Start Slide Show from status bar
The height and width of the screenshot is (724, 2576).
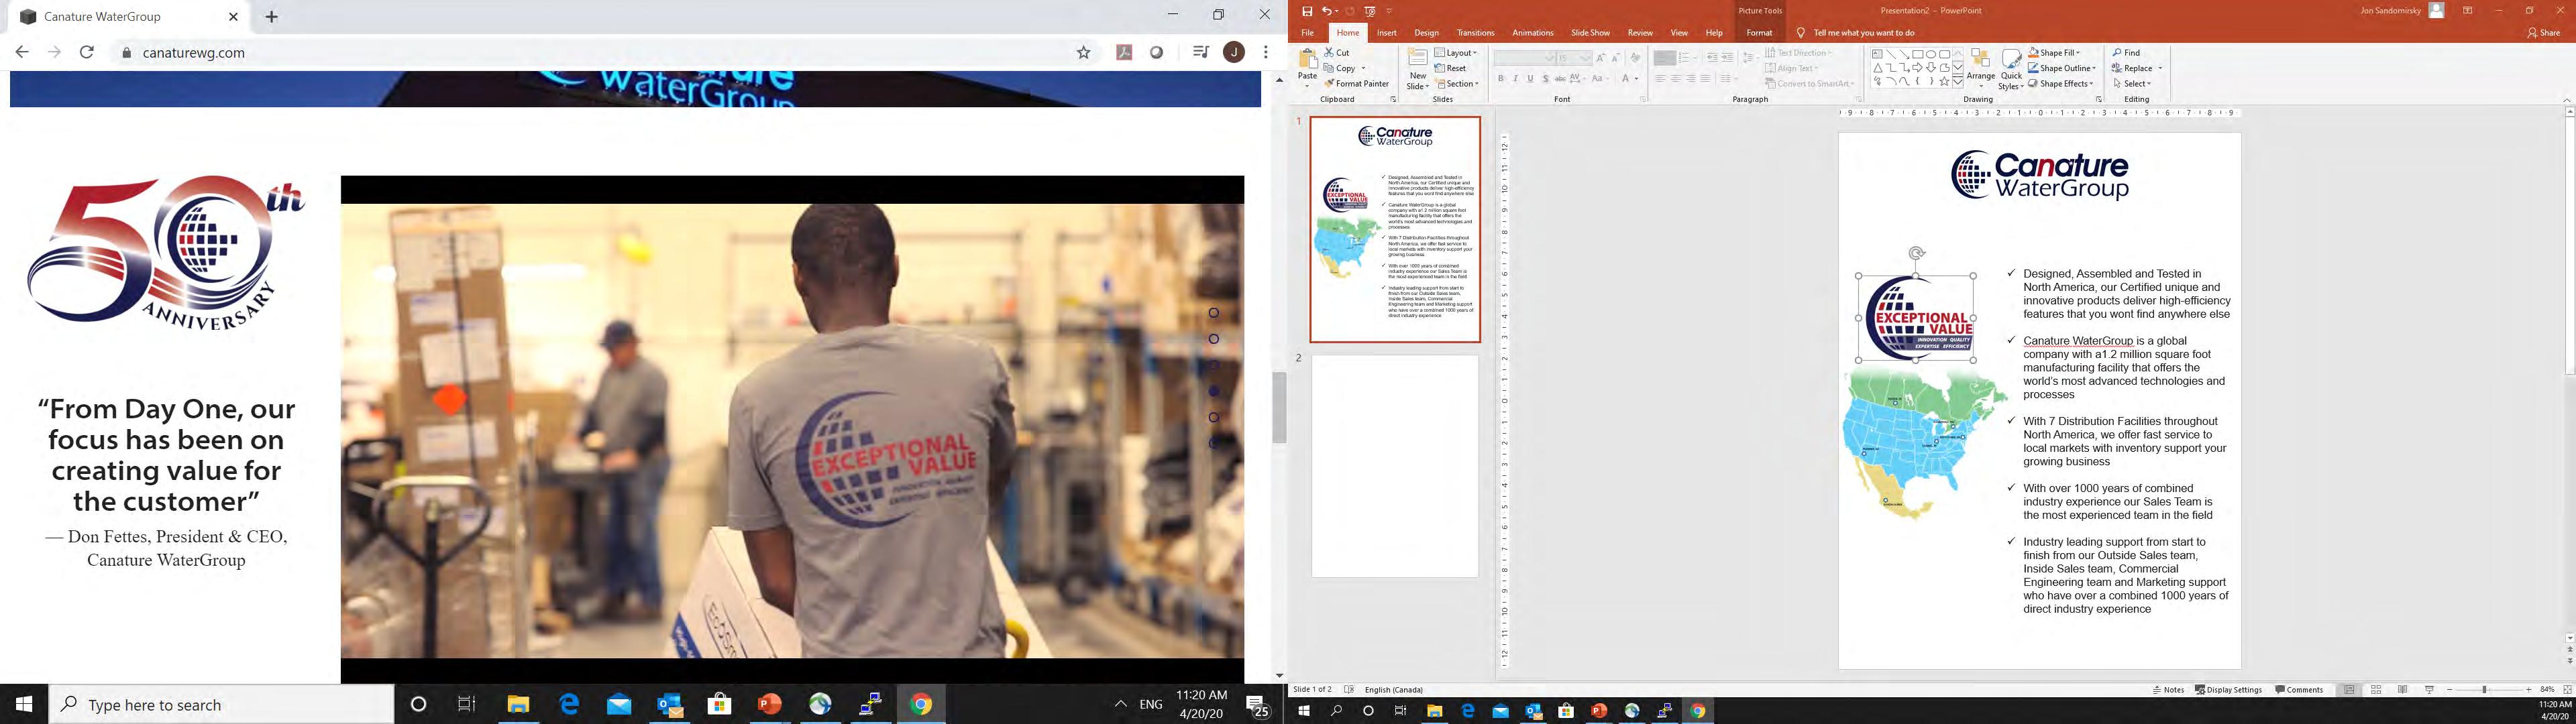[2429, 690]
